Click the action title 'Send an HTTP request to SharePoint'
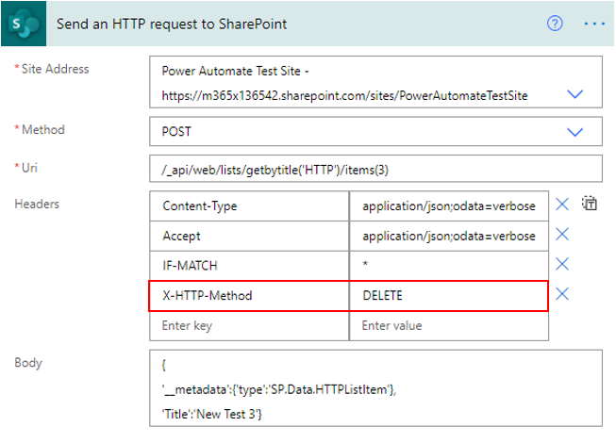The height and width of the screenshot is (443, 616). [172, 25]
